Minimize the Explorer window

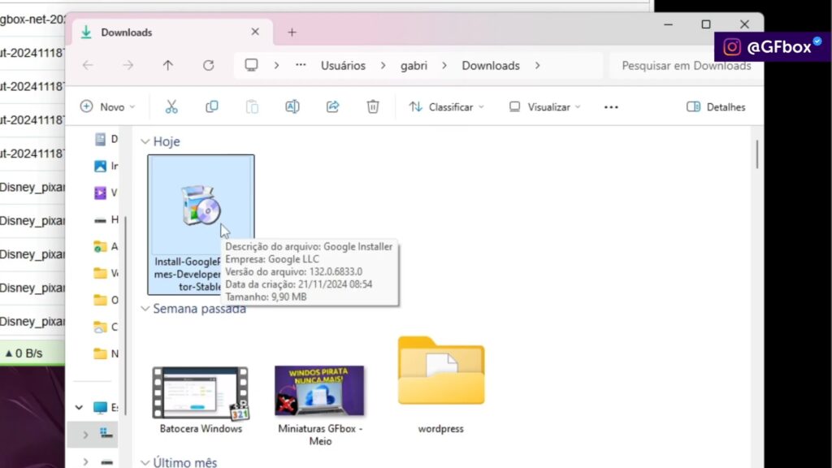click(x=669, y=24)
